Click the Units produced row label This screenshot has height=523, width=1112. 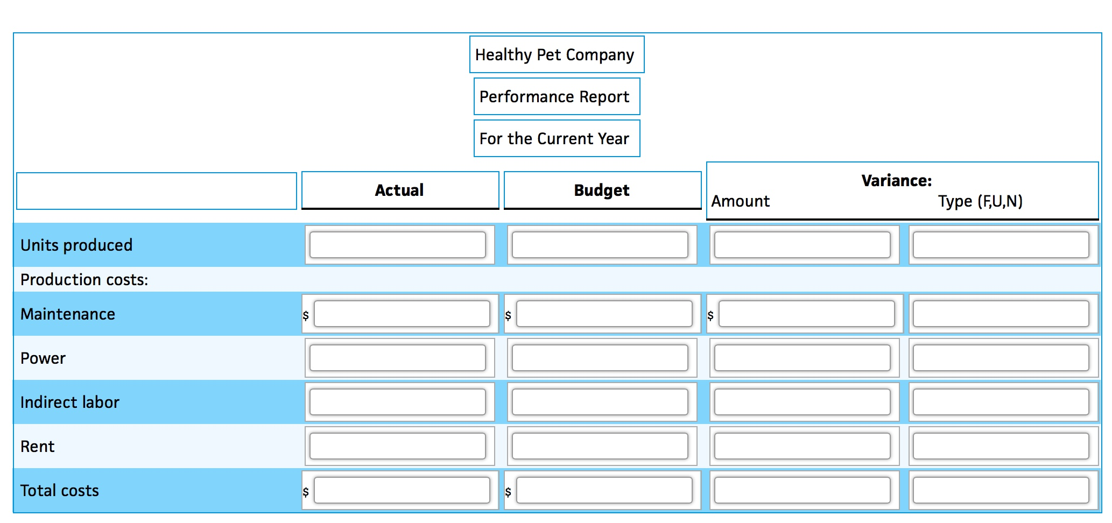(76, 245)
